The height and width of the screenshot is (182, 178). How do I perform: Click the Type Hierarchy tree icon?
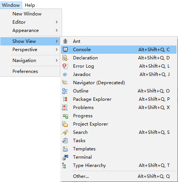[64, 165]
